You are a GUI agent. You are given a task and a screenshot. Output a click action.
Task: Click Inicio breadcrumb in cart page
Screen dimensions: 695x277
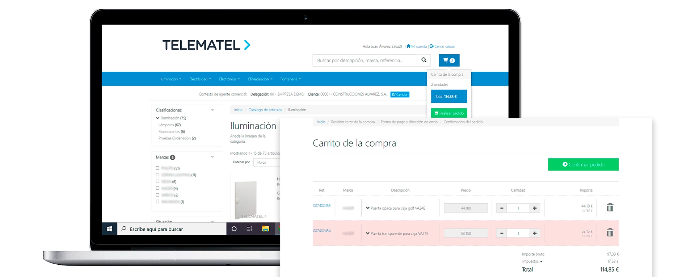coord(321,122)
